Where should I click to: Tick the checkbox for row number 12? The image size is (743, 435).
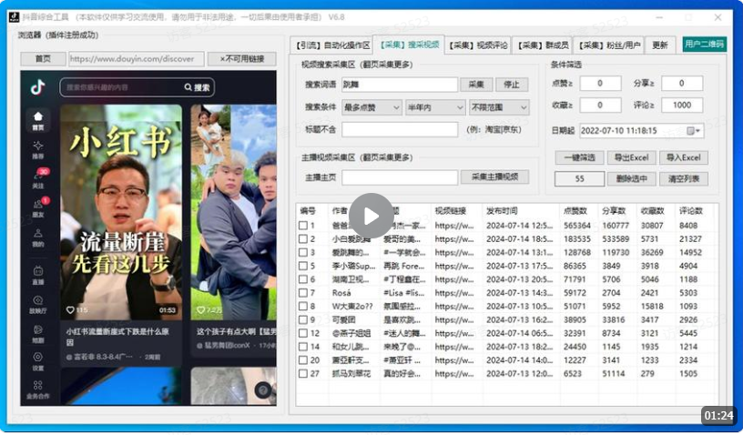coord(303,333)
